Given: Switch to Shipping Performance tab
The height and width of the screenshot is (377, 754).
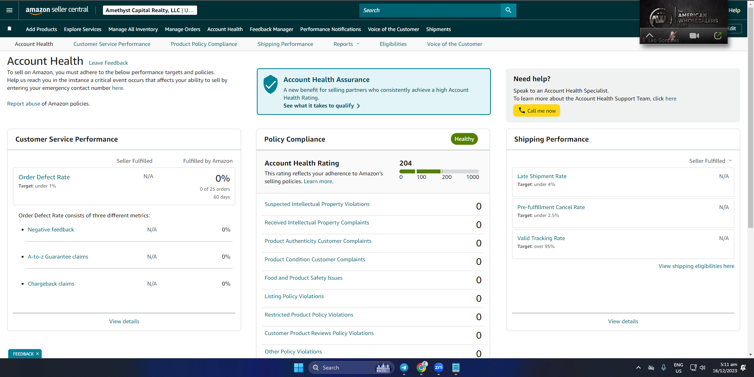Looking at the screenshot, I should pyautogui.click(x=285, y=44).
